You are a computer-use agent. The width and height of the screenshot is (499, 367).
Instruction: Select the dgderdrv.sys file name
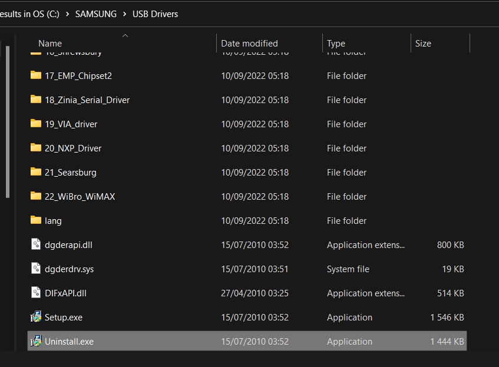[69, 269]
